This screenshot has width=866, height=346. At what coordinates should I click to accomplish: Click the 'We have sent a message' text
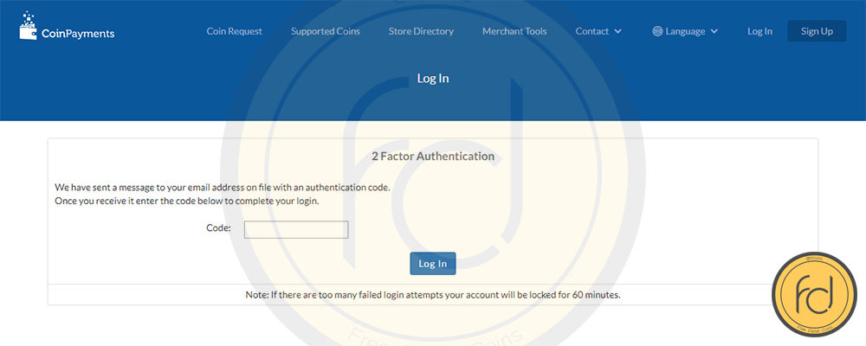223,187
